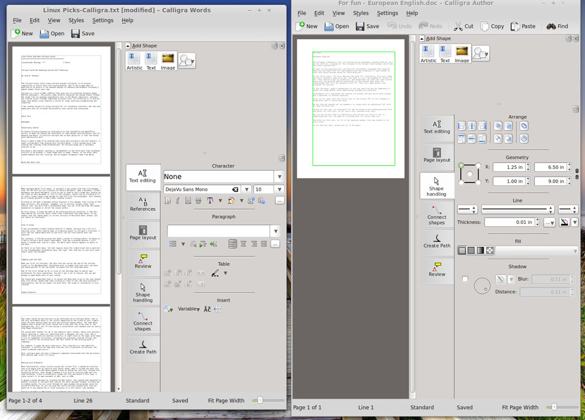
Task: Toggle aspect ratio lock in Author Geometry
Action: [577, 174]
